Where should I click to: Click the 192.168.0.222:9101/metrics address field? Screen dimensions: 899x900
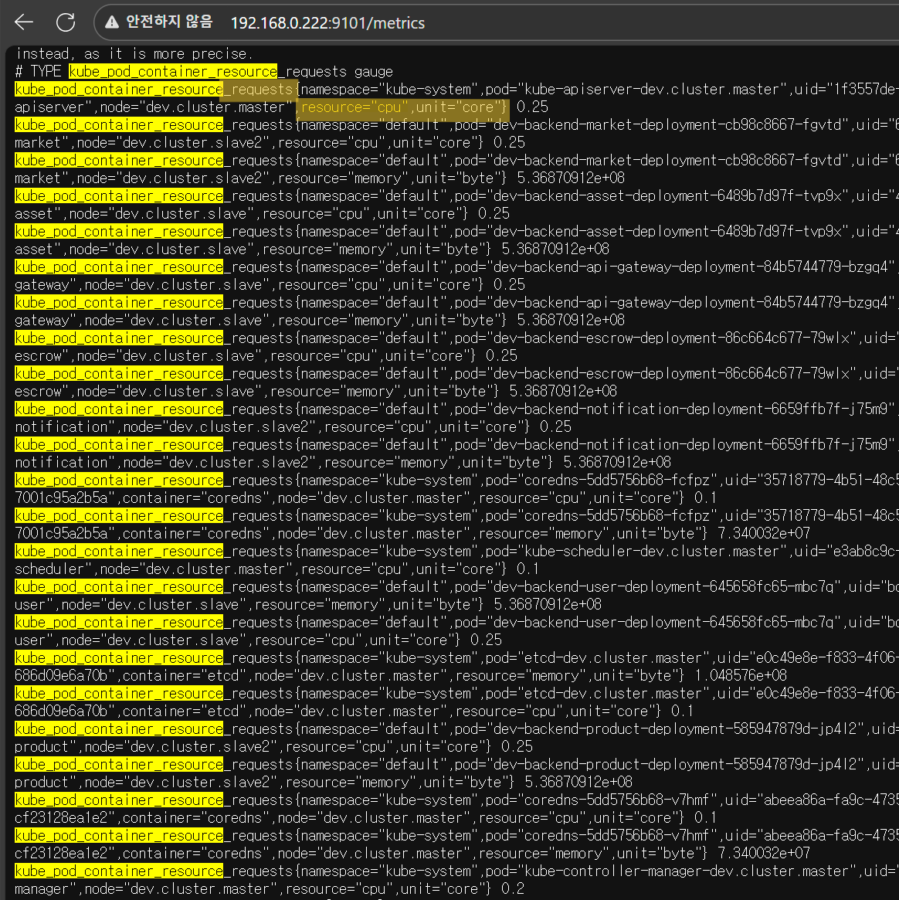point(327,23)
